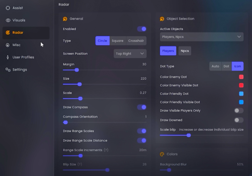Click Active Objects chevron arrow
The image size is (252, 176).
coord(239,37)
